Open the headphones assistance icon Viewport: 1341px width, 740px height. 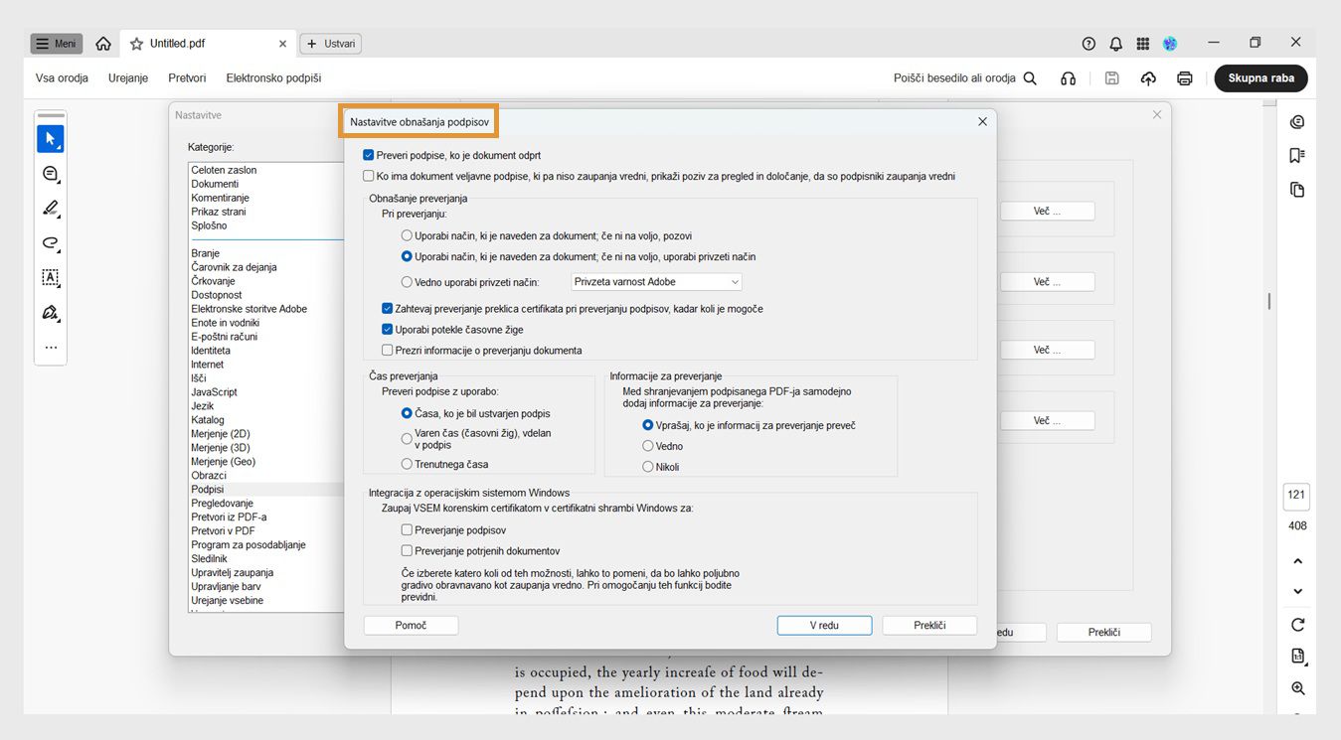click(1069, 78)
